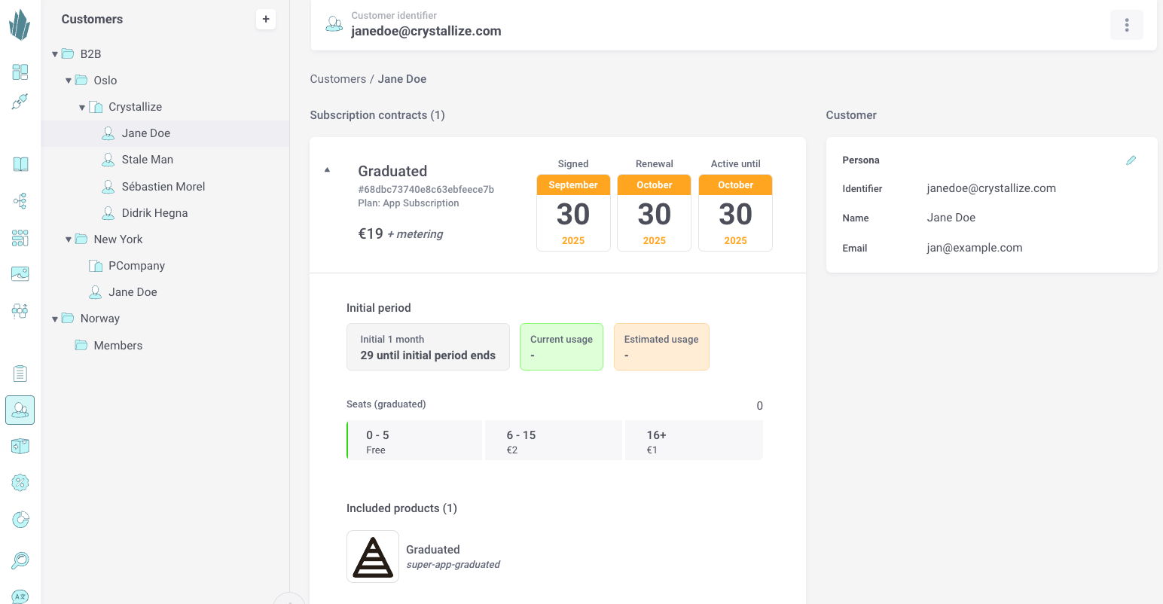This screenshot has height=604, width=1163.
Task: Open the orders clipboard icon
Action: tap(20, 373)
